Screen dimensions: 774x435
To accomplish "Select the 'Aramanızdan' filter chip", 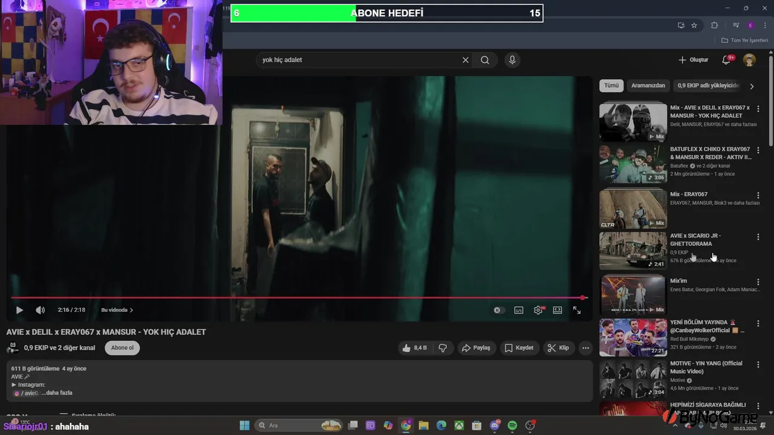I will (x=648, y=86).
